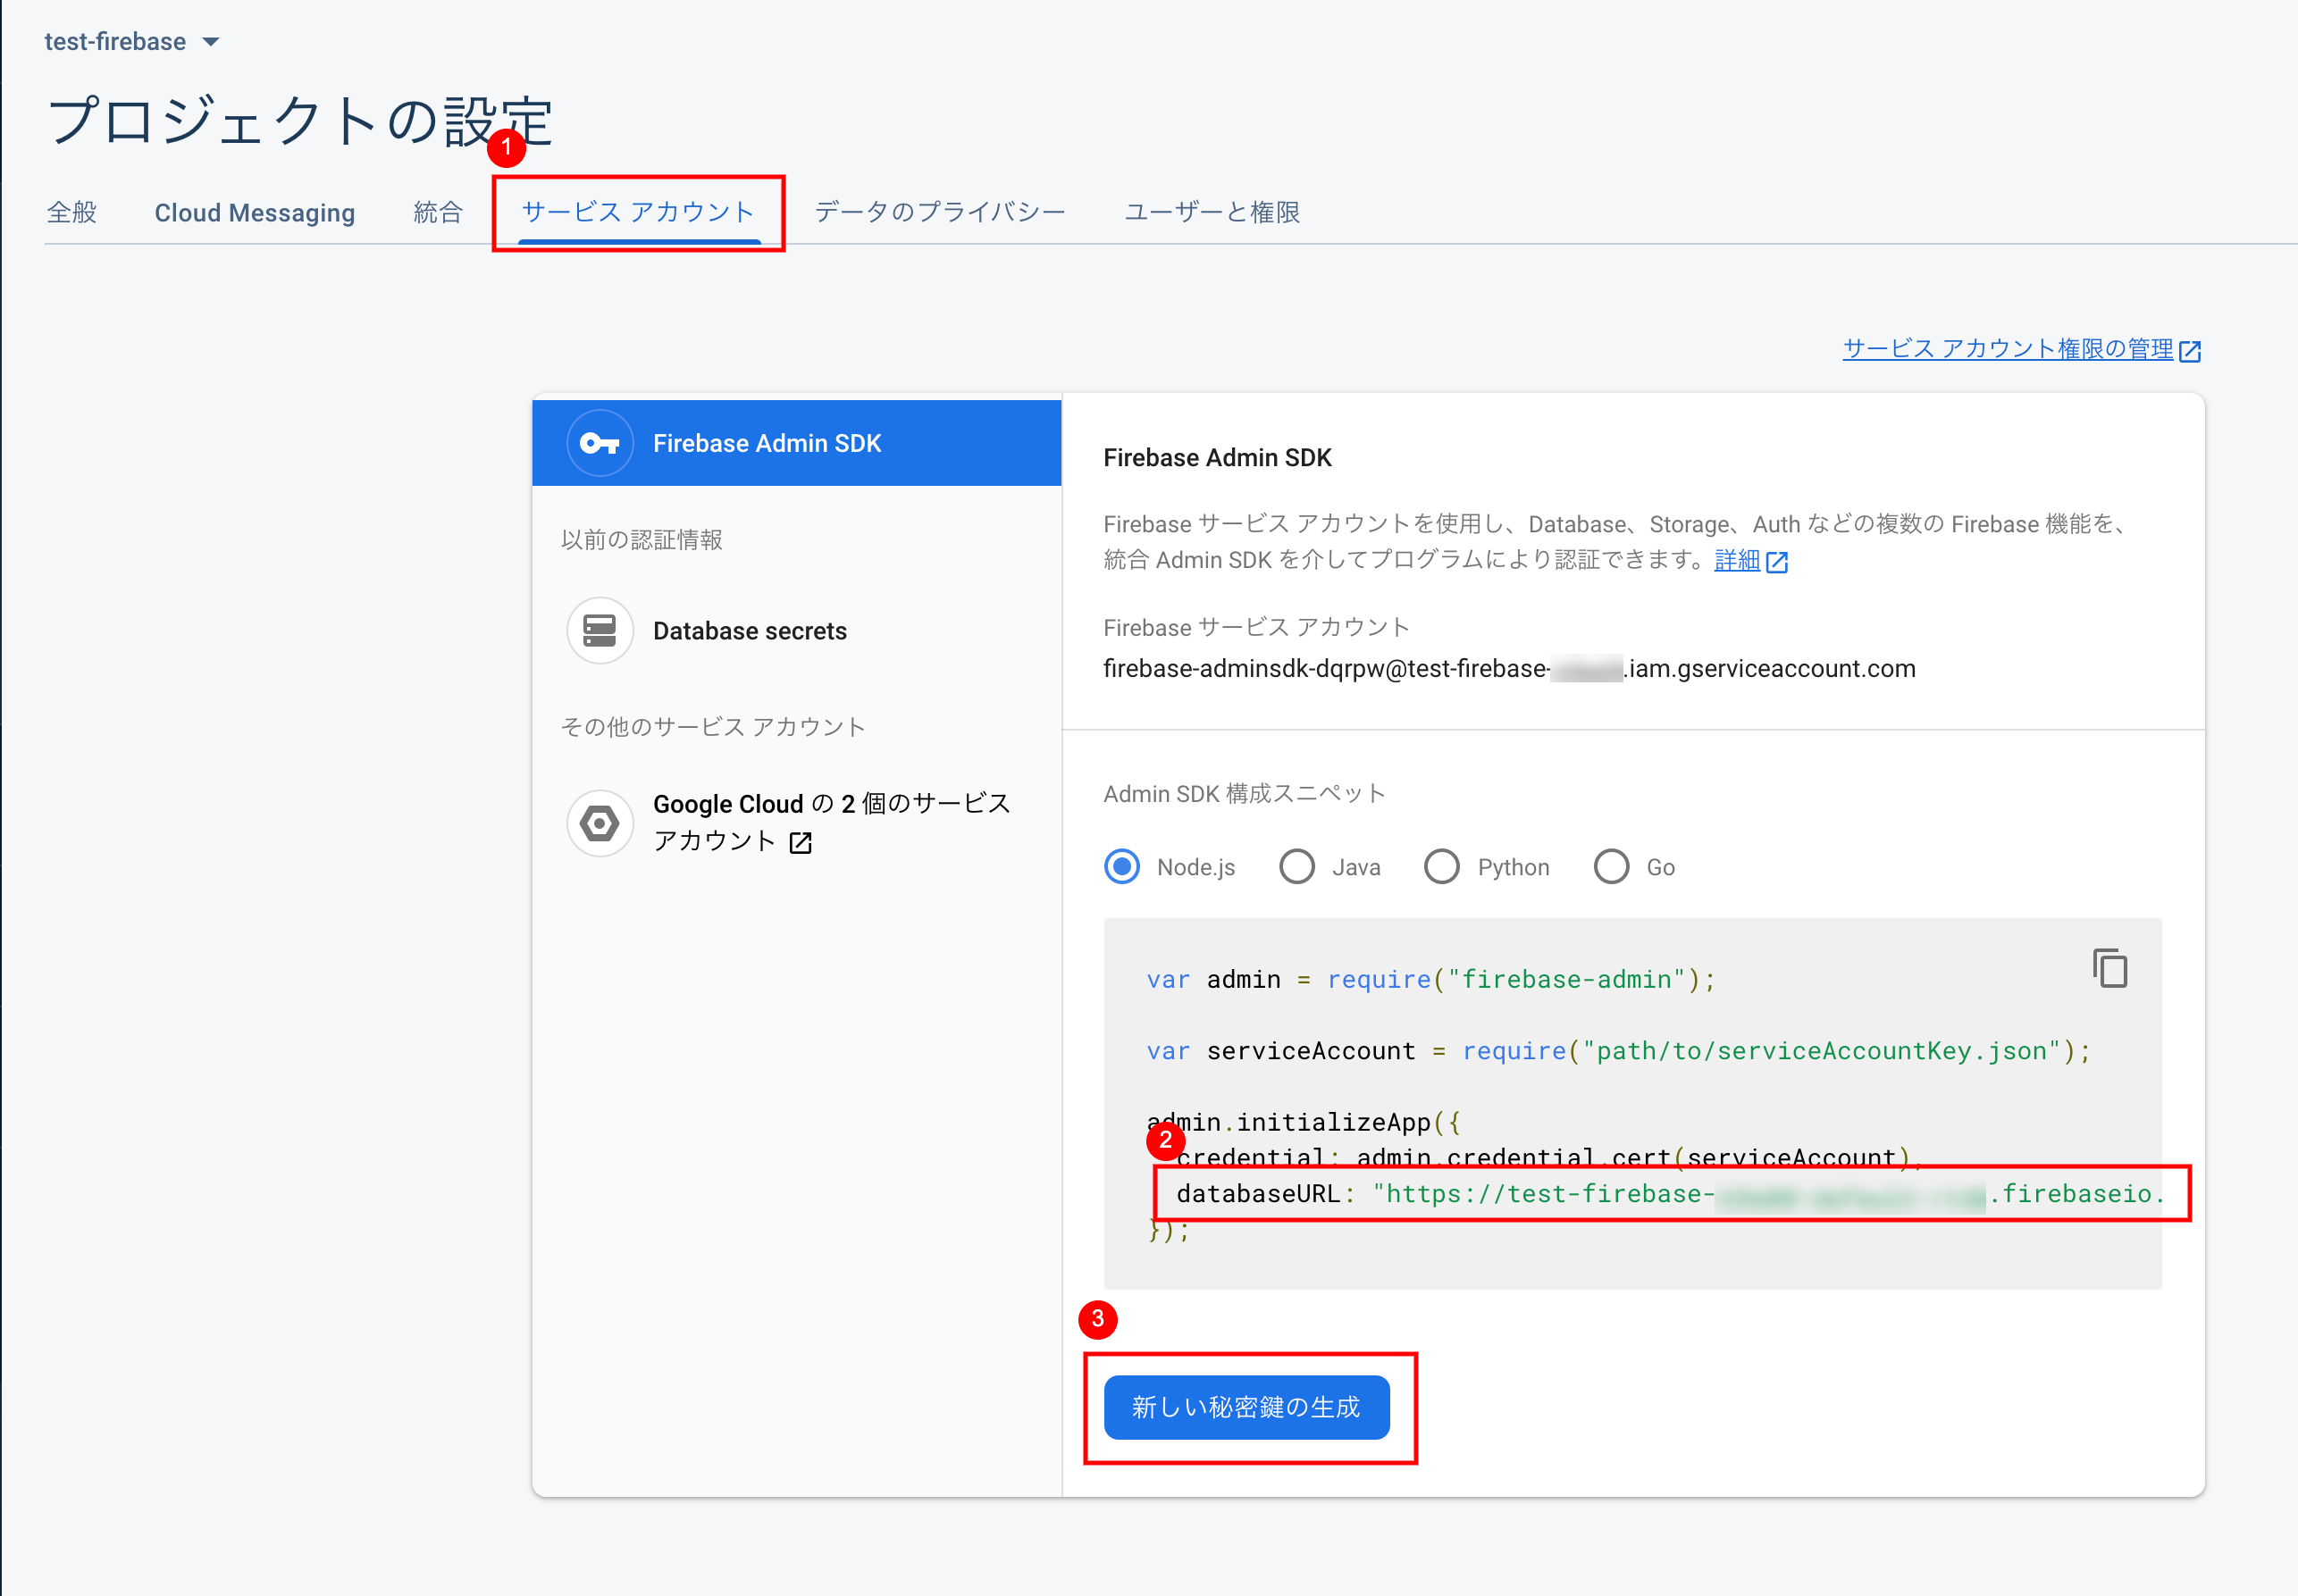Click the firebase-adminsdk service account email
Viewport: 2298px width, 1596px height.
point(1510,669)
